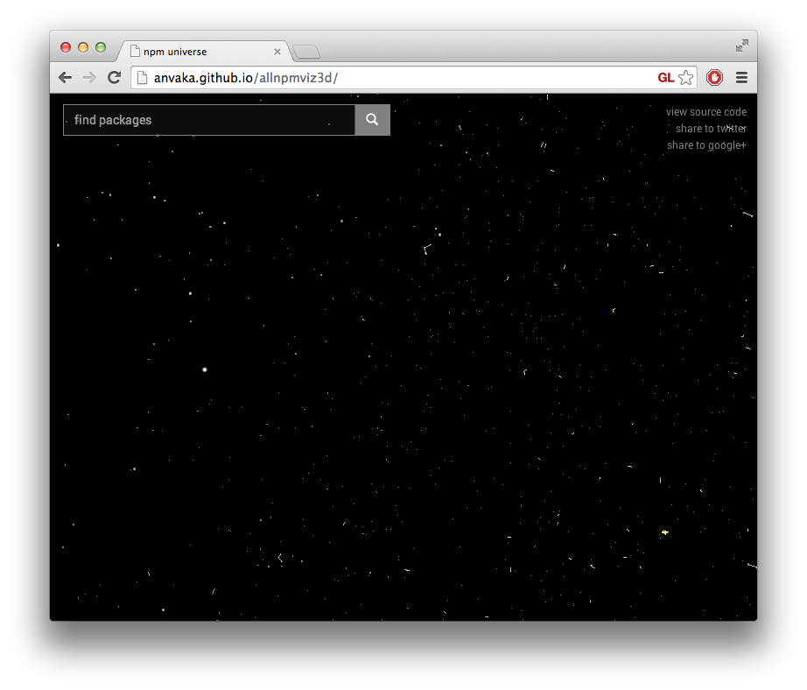
Task: Click the page icon in address bar
Action: 143,78
